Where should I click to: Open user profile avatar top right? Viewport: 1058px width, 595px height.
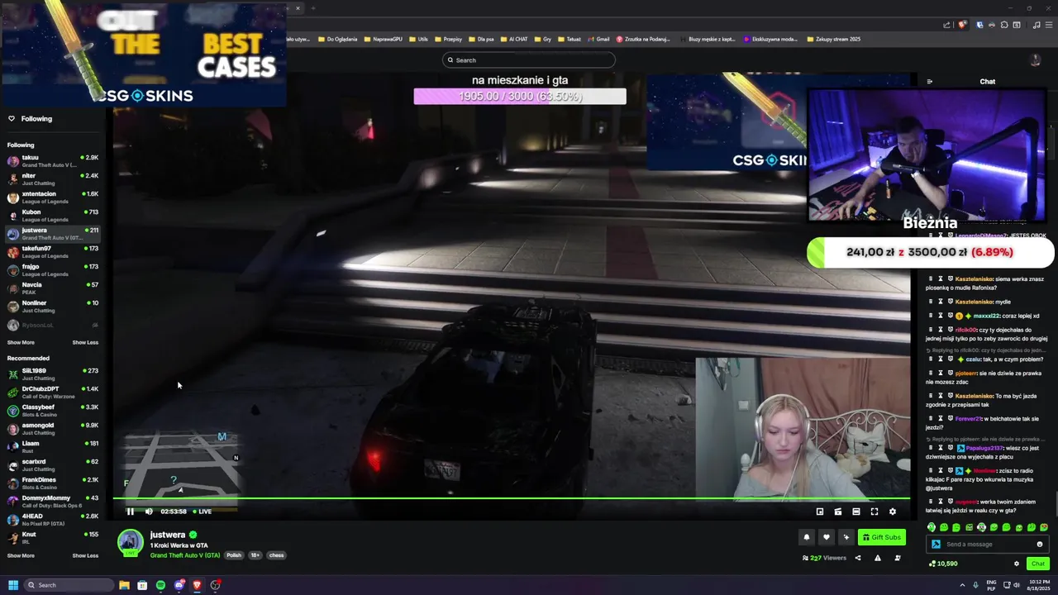click(x=1035, y=59)
